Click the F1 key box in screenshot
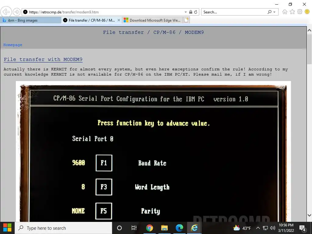The height and width of the screenshot is (234, 312). pyautogui.click(x=104, y=163)
